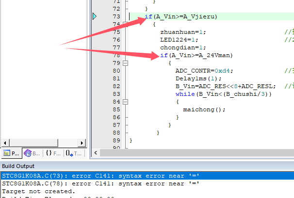The image size is (294, 198).
Task: Click the Templates icon
Action: point(69,153)
